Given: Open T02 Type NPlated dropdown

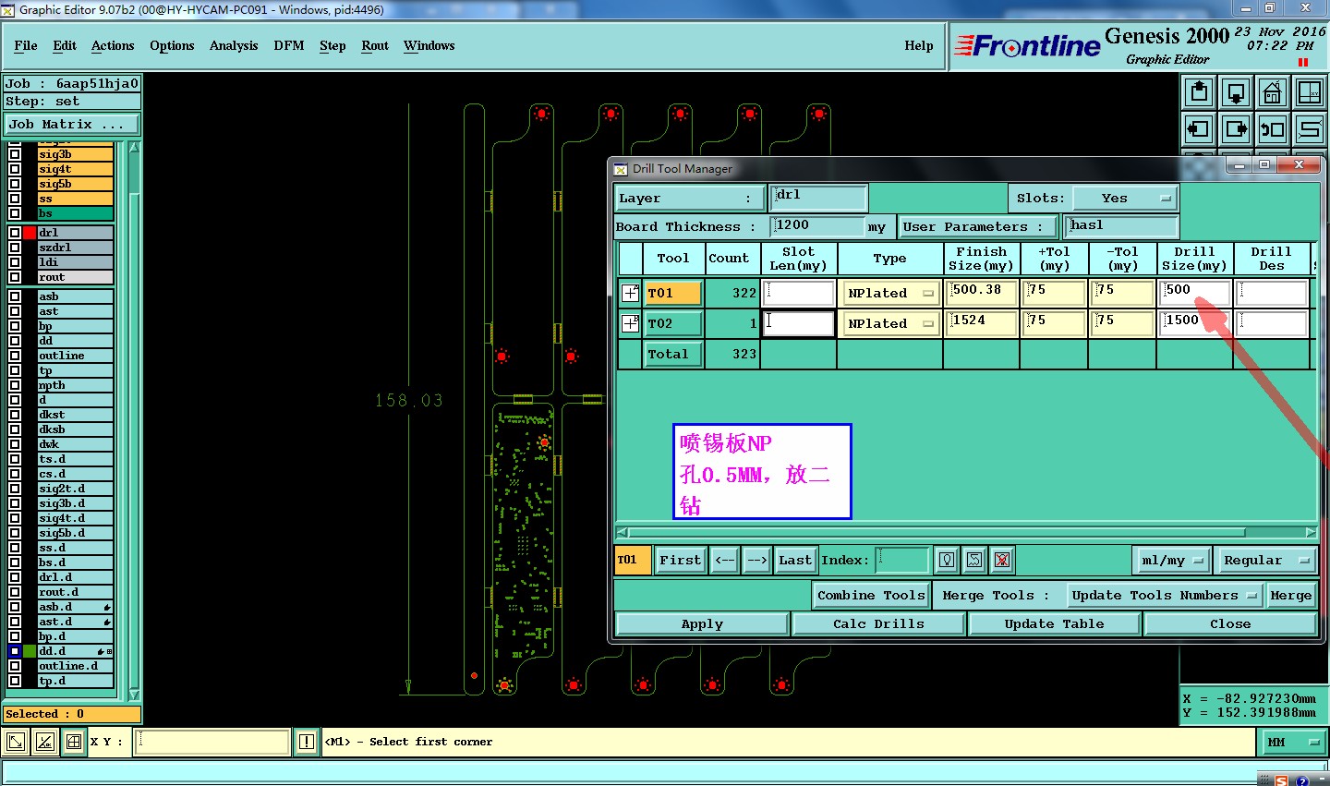Looking at the screenshot, I should tap(891, 323).
